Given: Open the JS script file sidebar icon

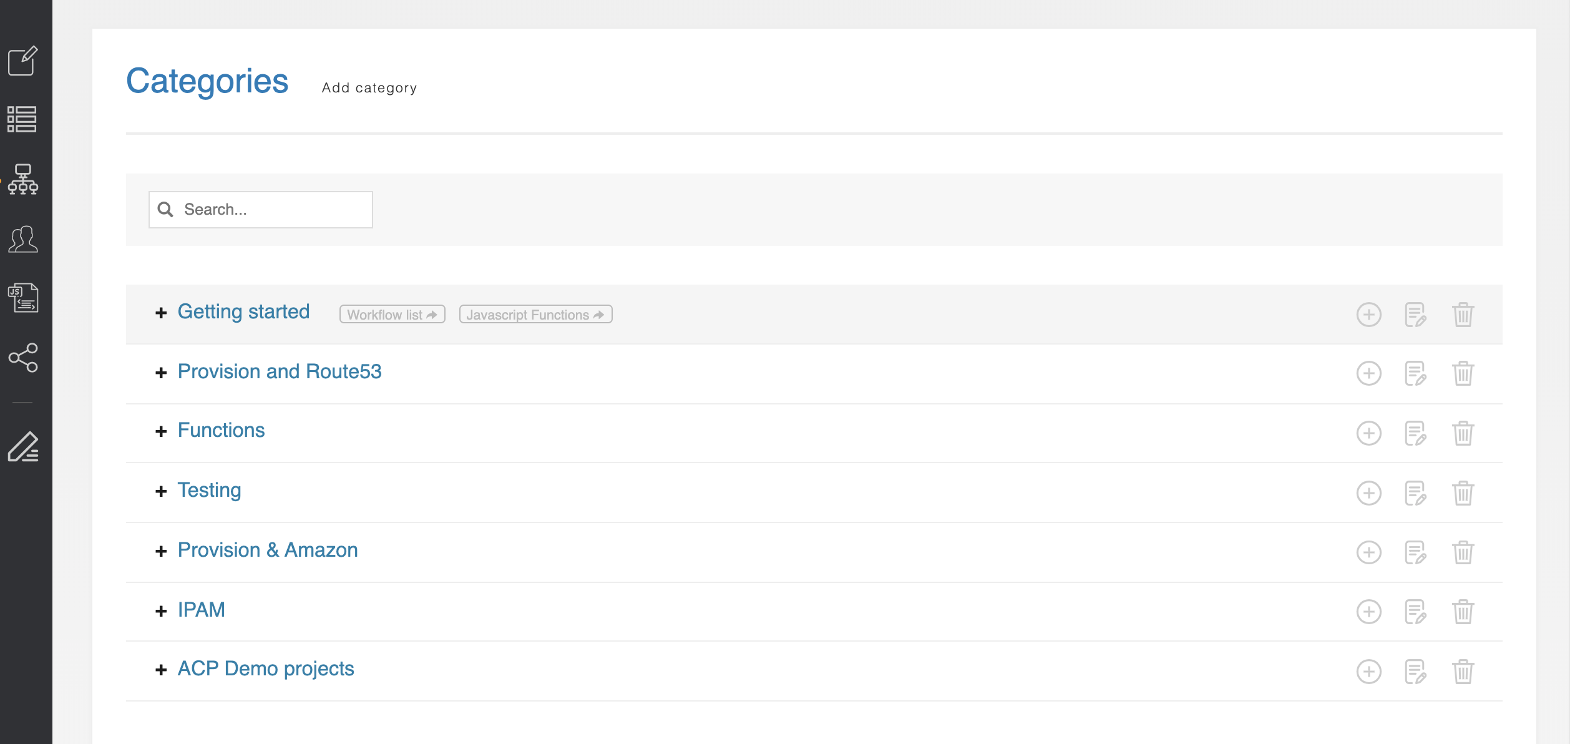Looking at the screenshot, I should click(23, 298).
